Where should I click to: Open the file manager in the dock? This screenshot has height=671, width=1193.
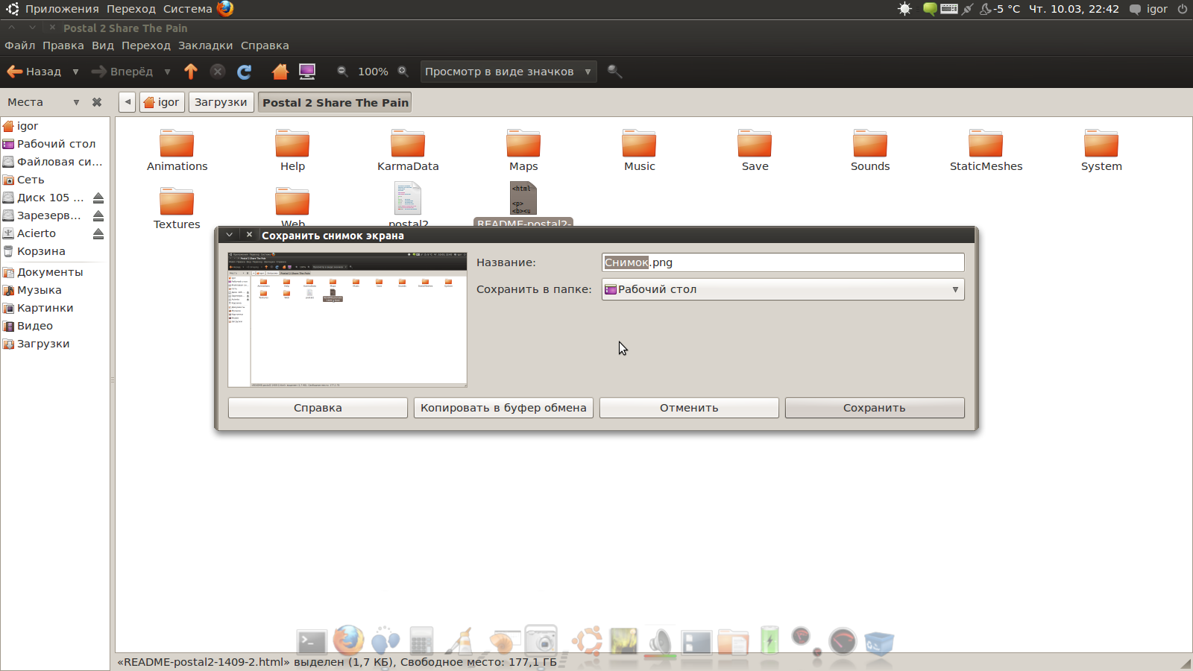(734, 642)
